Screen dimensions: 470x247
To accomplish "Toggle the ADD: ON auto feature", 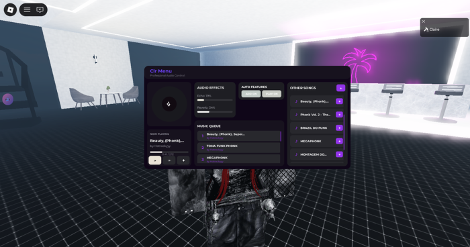I will click(251, 94).
